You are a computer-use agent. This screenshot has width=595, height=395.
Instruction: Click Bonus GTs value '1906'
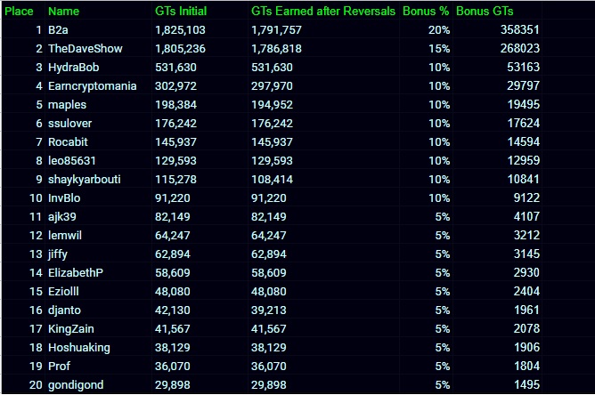coord(526,347)
